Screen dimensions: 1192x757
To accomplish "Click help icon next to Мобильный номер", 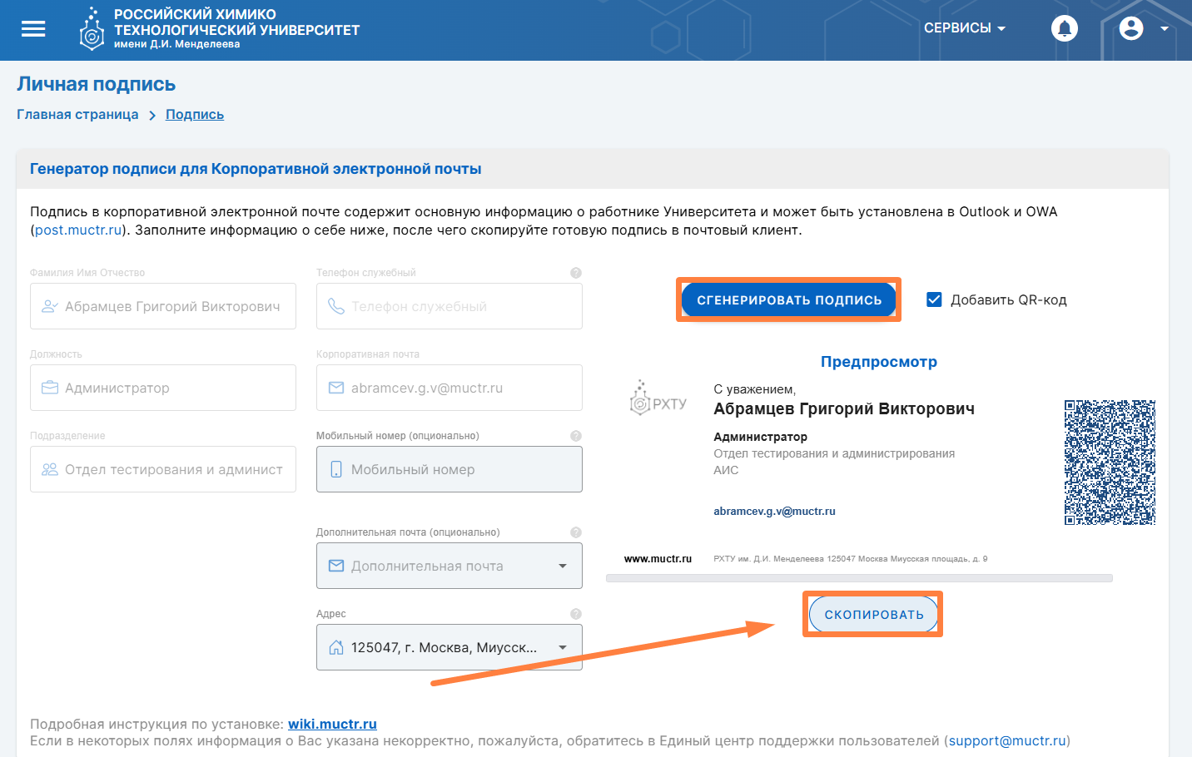I will (x=575, y=436).
